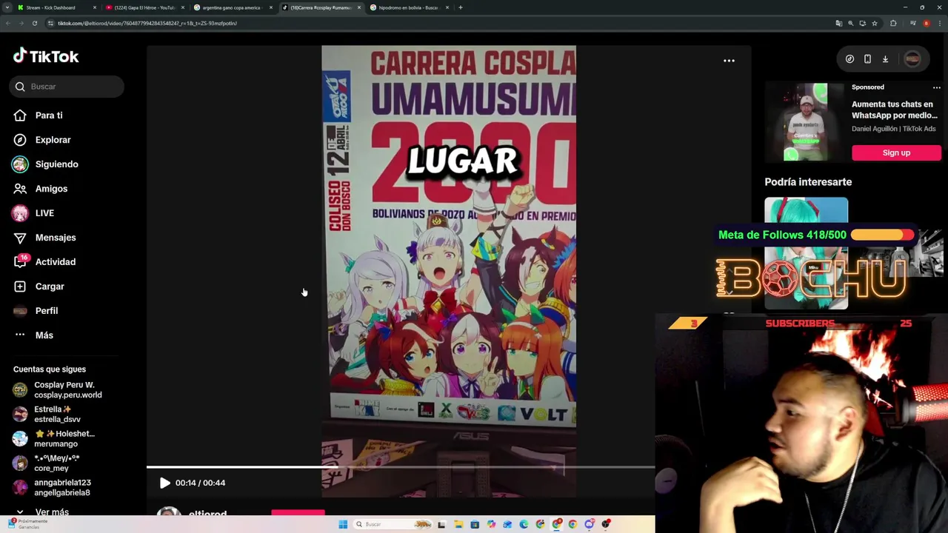This screenshot has width=948, height=533.
Task: Open the profile avatar menu top right
Action: coord(912,59)
